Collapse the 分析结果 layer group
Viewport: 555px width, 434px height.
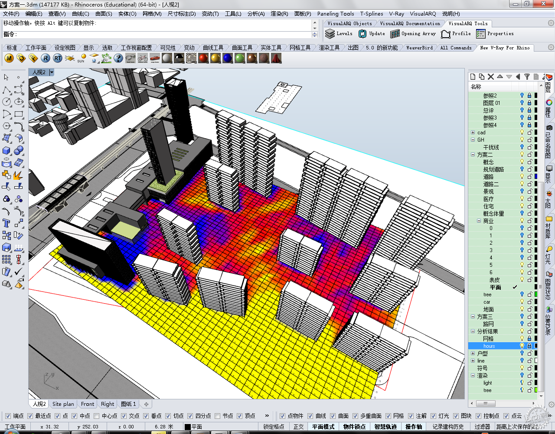473,331
